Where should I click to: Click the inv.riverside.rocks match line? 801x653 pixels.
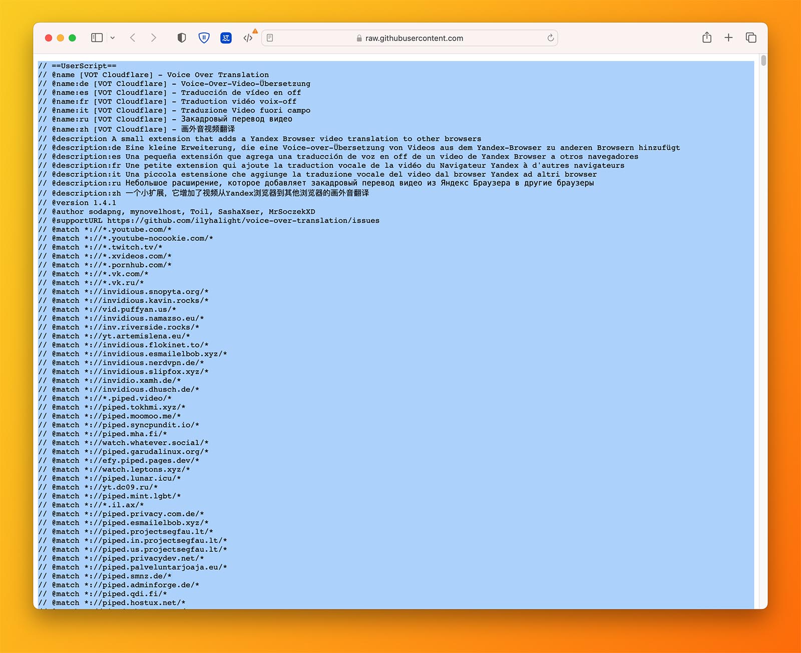[119, 328]
